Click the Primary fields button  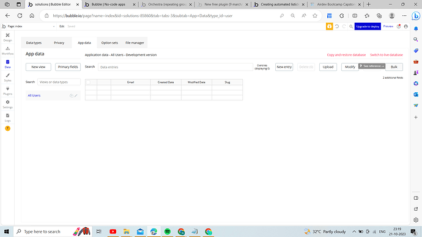click(x=68, y=67)
